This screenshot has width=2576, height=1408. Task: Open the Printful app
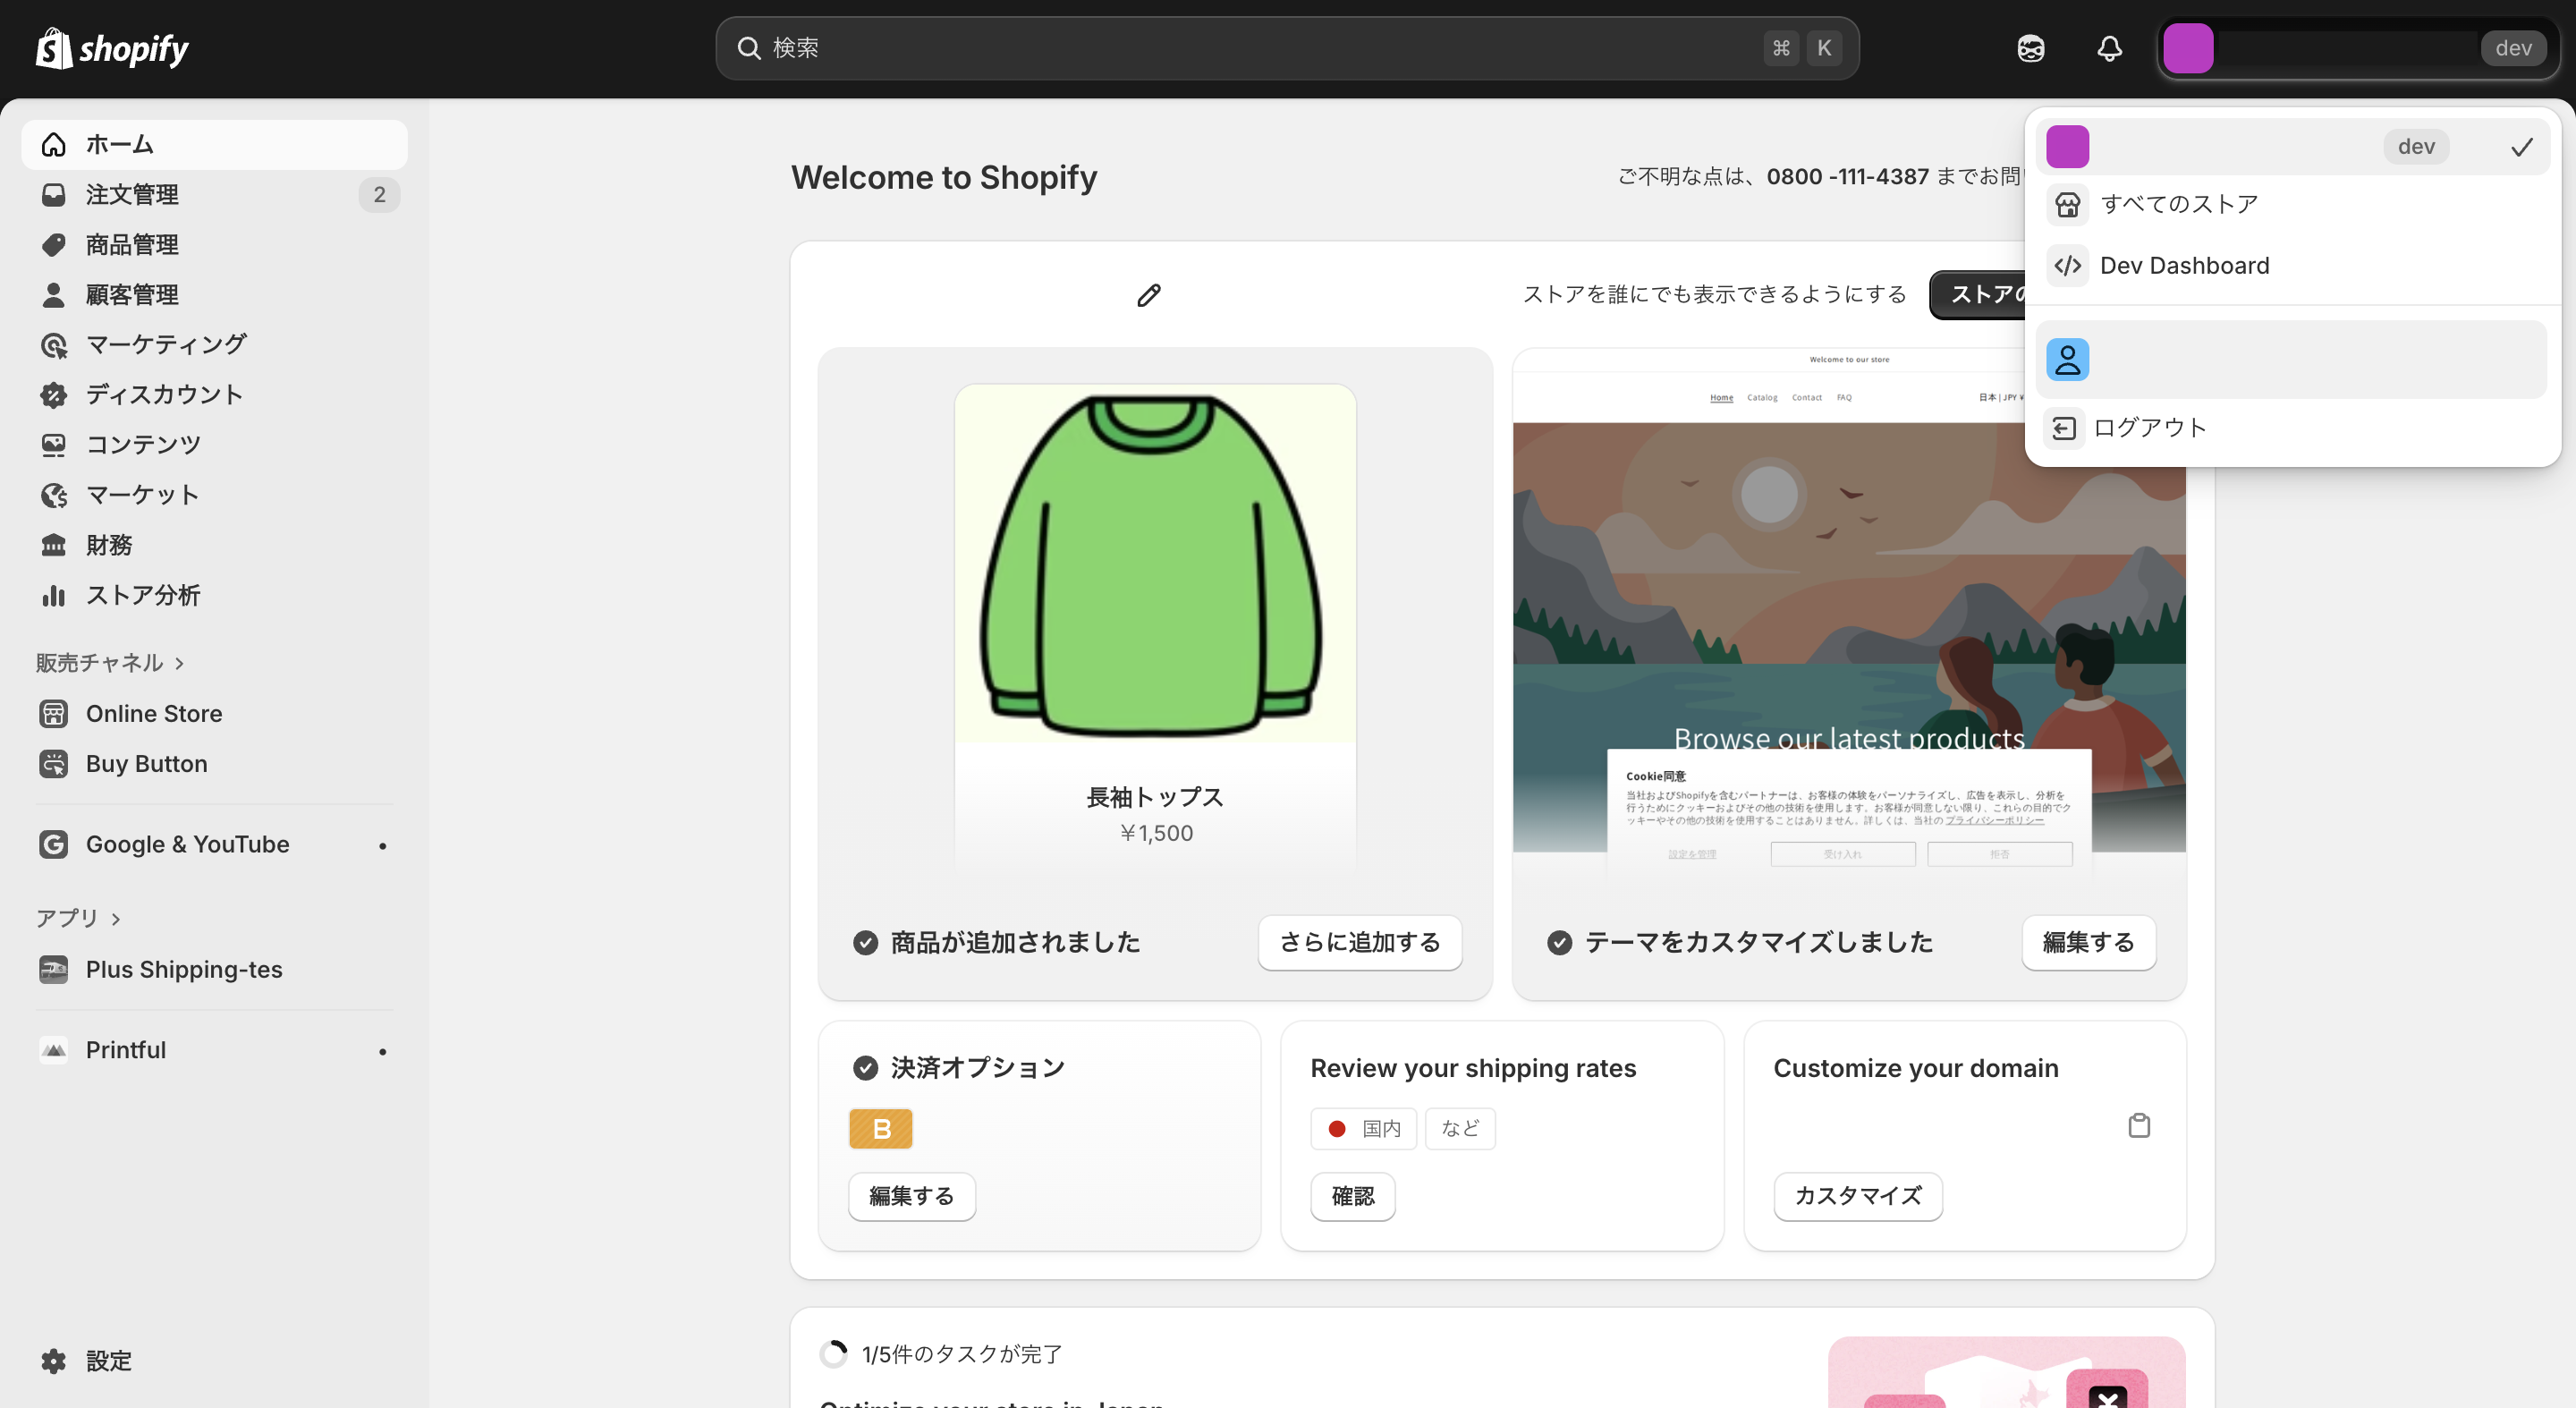pos(126,1049)
